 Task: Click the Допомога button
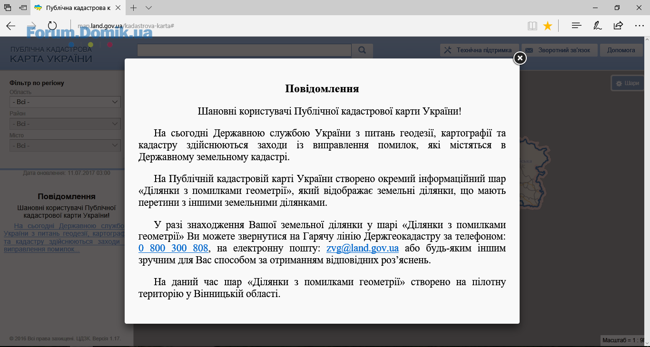tap(621, 50)
